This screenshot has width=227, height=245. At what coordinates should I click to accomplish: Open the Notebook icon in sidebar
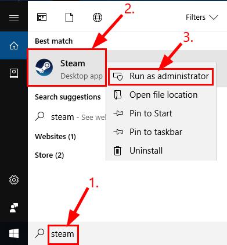pyautogui.click(x=14, y=73)
